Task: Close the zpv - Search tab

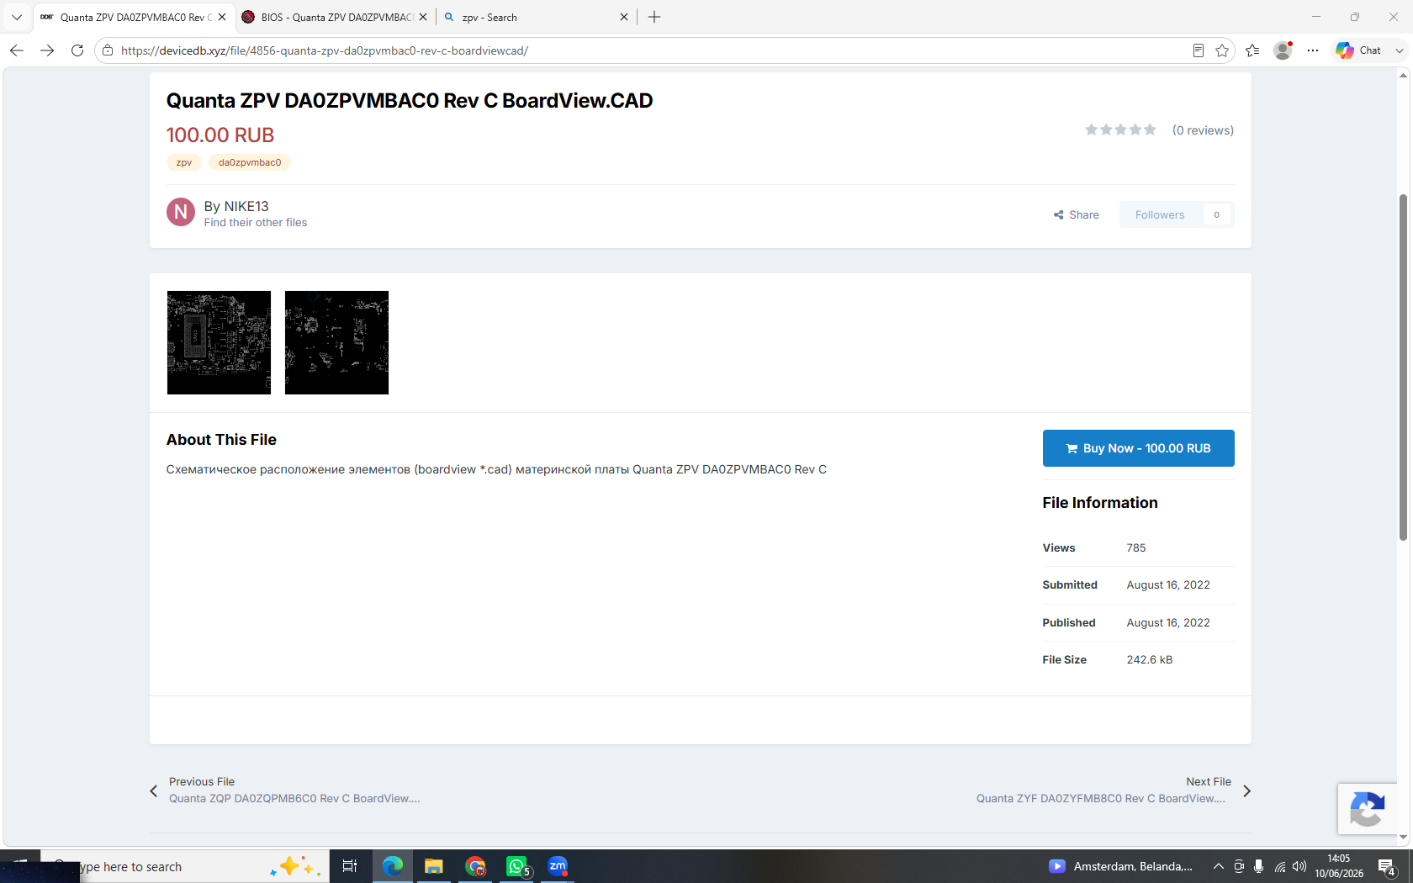Action: tap(624, 17)
